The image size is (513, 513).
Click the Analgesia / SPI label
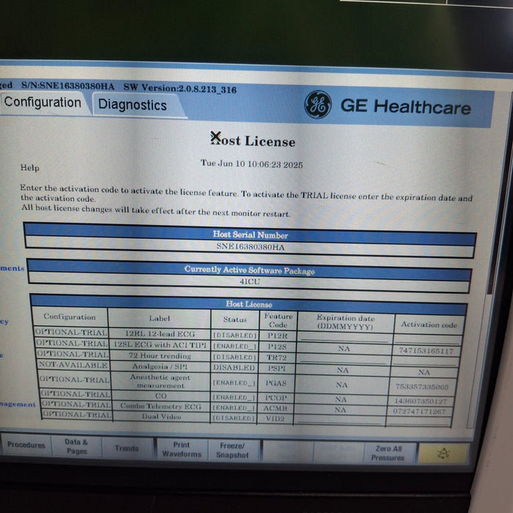160,366
